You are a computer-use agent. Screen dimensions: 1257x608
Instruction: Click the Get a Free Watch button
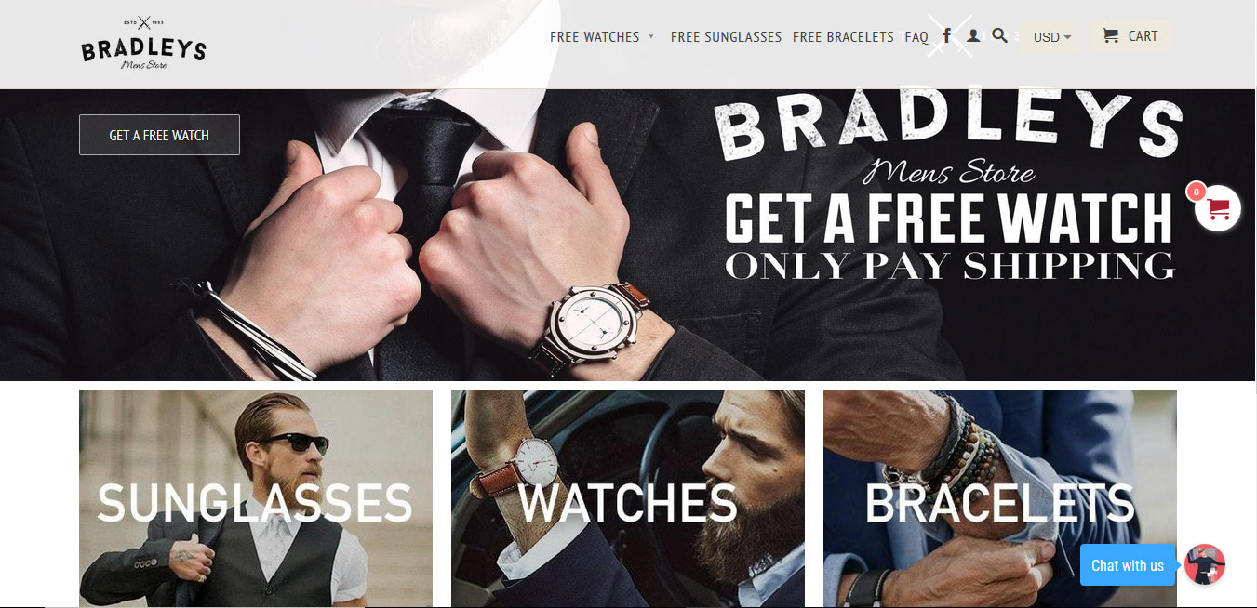pos(159,135)
